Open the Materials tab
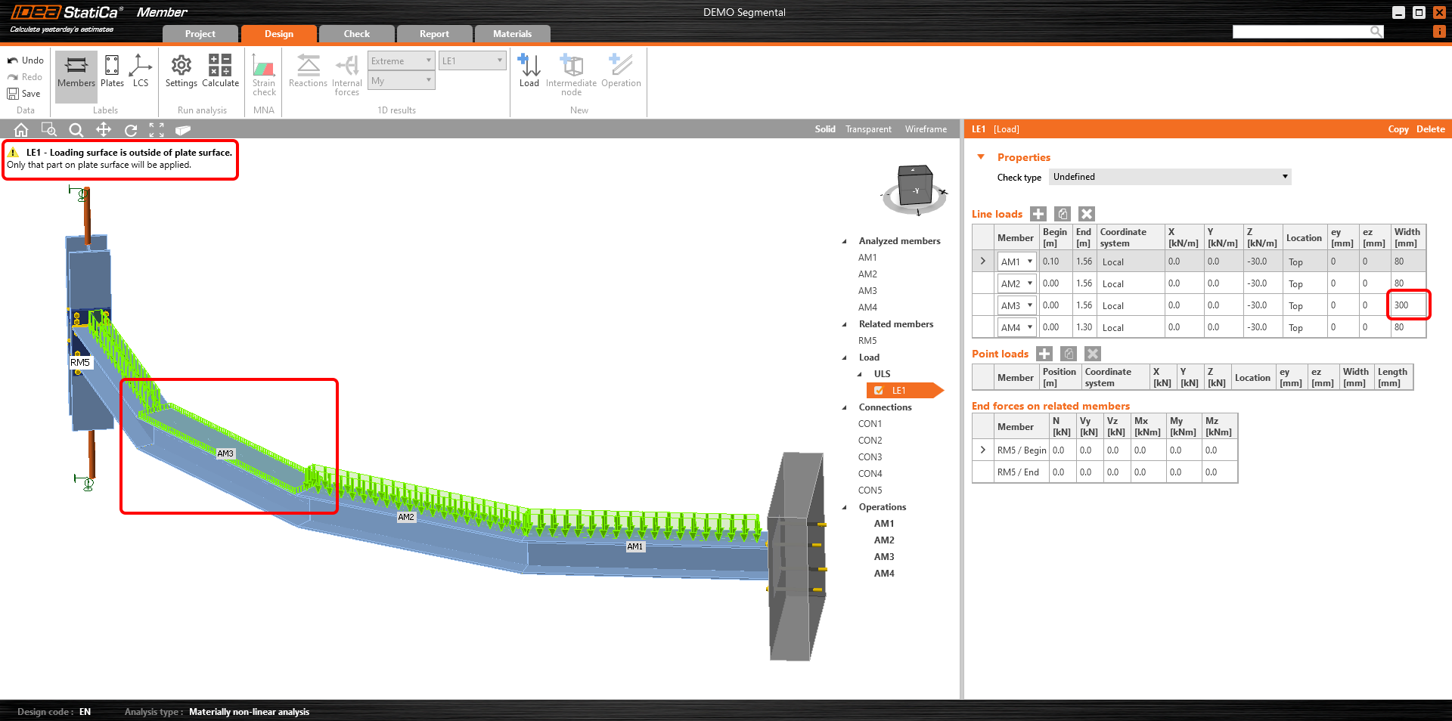The width and height of the screenshot is (1452, 721). [x=512, y=34]
